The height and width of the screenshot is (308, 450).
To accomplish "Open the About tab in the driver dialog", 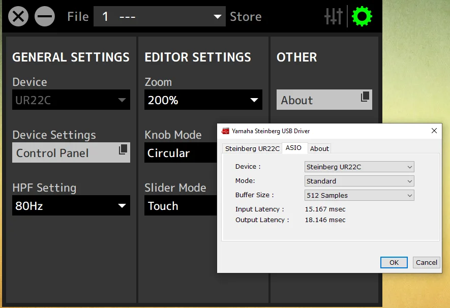I will pyautogui.click(x=319, y=148).
